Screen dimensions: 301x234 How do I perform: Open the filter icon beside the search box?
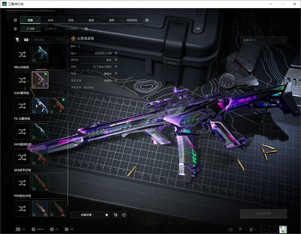coord(17,40)
